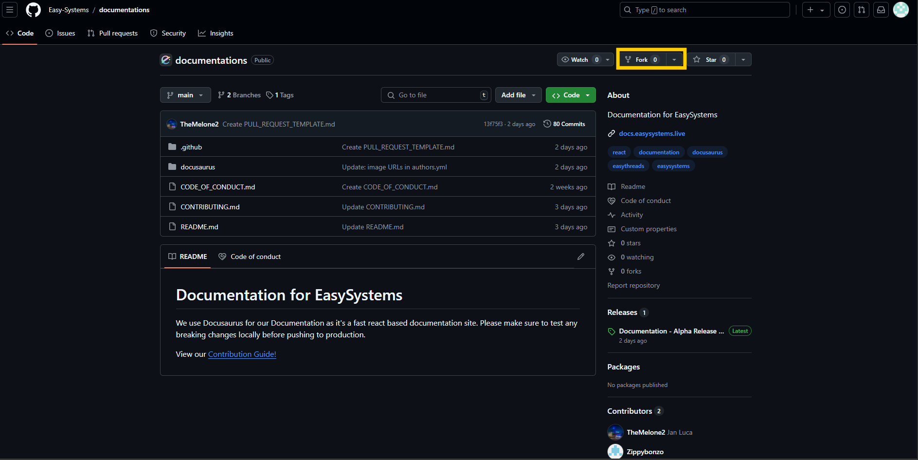Edit the README with the pencil icon
Screen dimensions: 918x460
pos(581,257)
